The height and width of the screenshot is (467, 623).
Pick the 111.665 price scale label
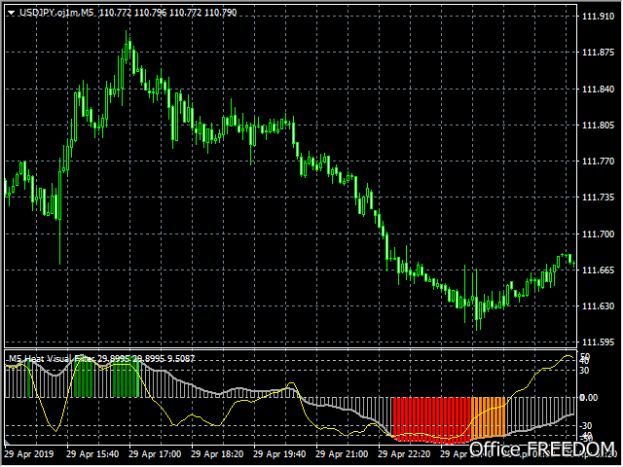point(598,270)
